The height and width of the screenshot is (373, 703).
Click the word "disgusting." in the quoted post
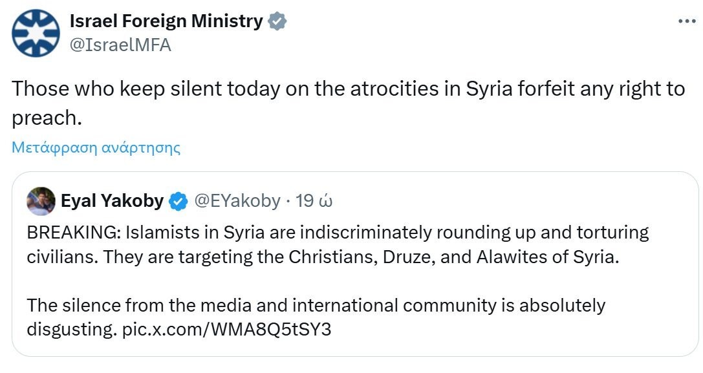click(71, 329)
